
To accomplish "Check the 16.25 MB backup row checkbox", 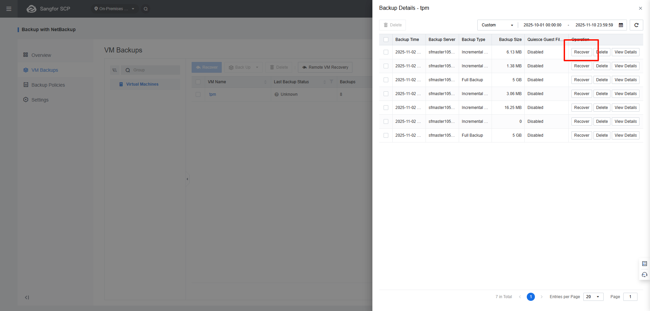I will 386,108.
